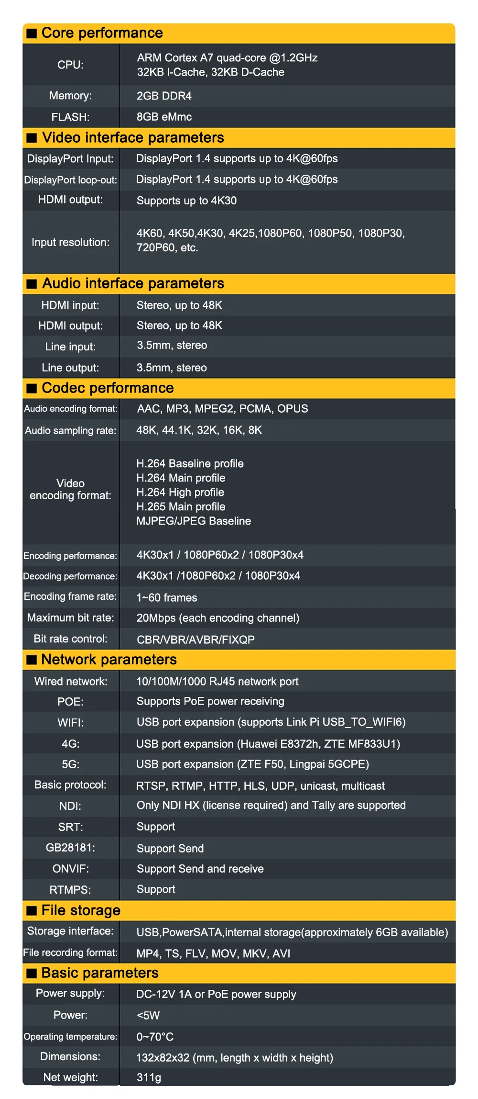The height and width of the screenshot is (1099, 478).
Task: Select the square icon by Audio interface parameters
Action: click(32, 284)
